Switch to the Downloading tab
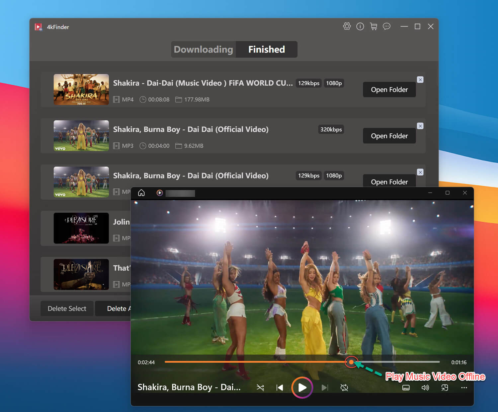 coord(204,49)
